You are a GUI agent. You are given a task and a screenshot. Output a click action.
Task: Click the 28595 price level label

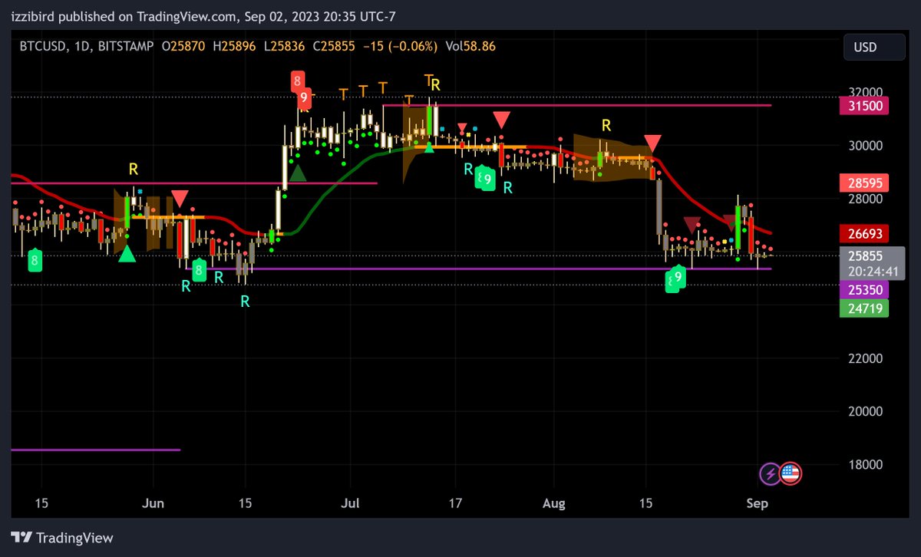865,183
